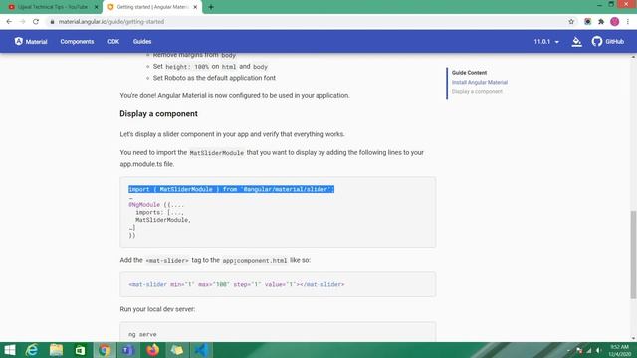Viewport: 637px width, 358px height.
Task: Click the ng serve command text
Action: point(142,334)
